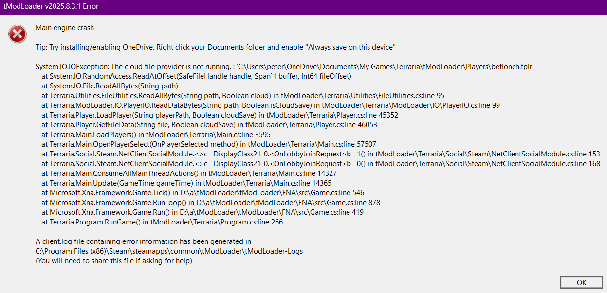This screenshot has height=293, width=607.
Task: Click the Program.RunGame stack trace line
Action: tap(162, 222)
